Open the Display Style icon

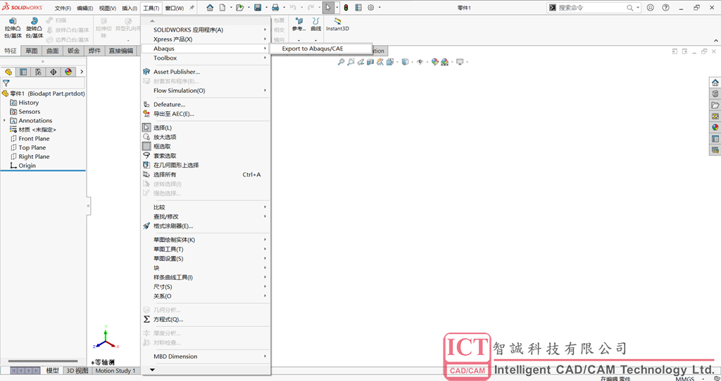[x=405, y=62]
